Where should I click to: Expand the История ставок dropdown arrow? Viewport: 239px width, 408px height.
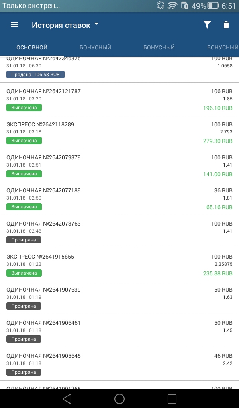click(x=96, y=24)
